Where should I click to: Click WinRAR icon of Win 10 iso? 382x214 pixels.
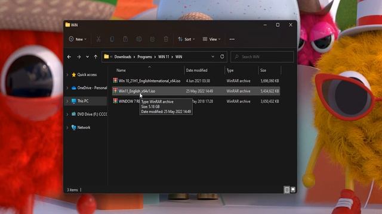pos(115,80)
